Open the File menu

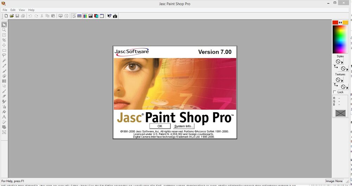click(x=5, y=10)
